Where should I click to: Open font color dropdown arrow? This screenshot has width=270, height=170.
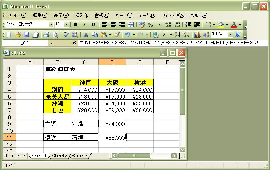240,25
